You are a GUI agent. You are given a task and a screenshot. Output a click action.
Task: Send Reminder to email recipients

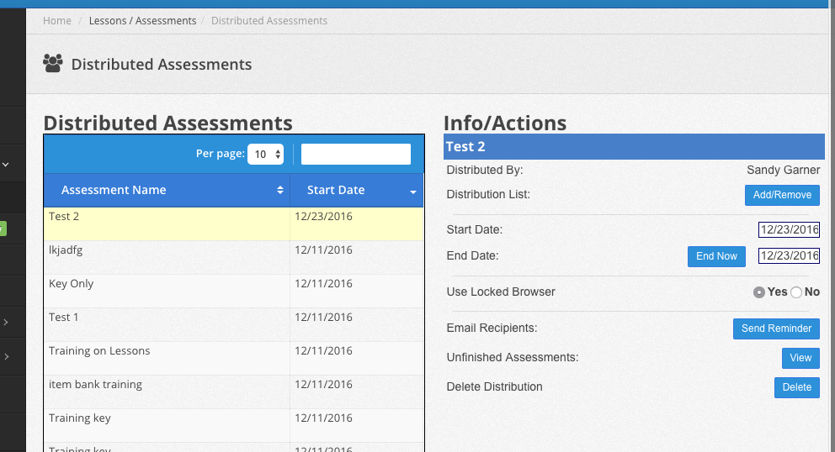pos(776,328)
